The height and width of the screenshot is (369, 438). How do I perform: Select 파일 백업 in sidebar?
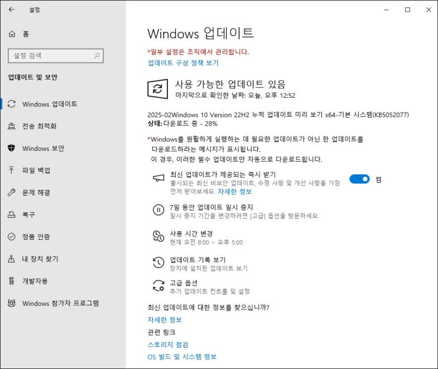[63, 170]
